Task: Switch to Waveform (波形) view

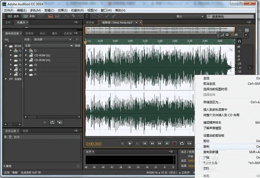Action: pos(13,16)
